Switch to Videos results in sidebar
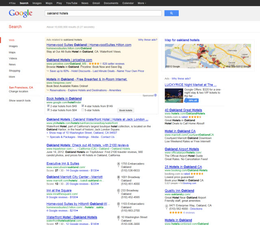 13,59
